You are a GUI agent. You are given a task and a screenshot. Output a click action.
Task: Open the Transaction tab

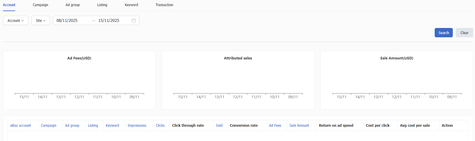(164, 5)
